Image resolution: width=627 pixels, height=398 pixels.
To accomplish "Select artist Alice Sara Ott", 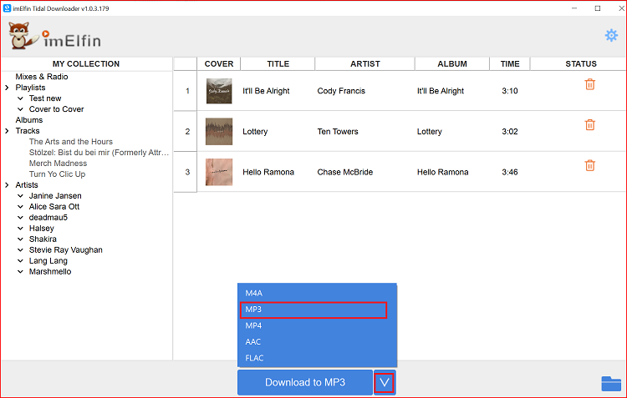I will coord(54,206).
